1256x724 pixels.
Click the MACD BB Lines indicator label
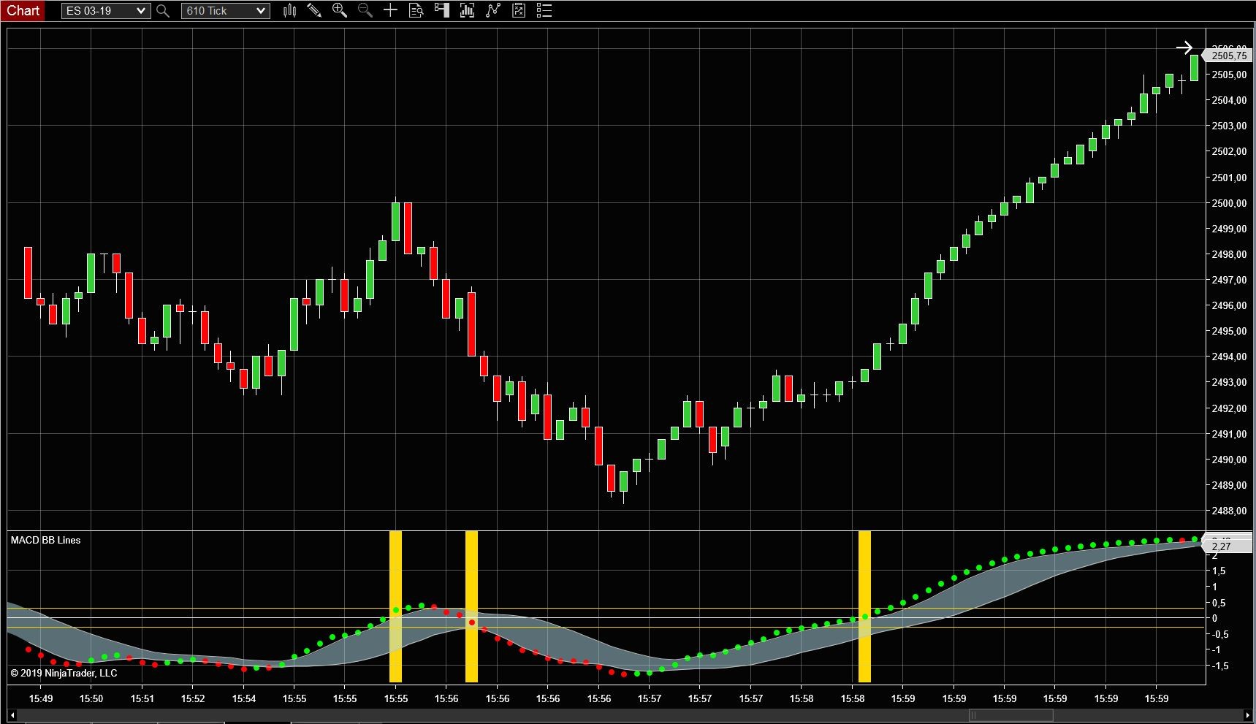pyautogui.click(x=45, y=540)
